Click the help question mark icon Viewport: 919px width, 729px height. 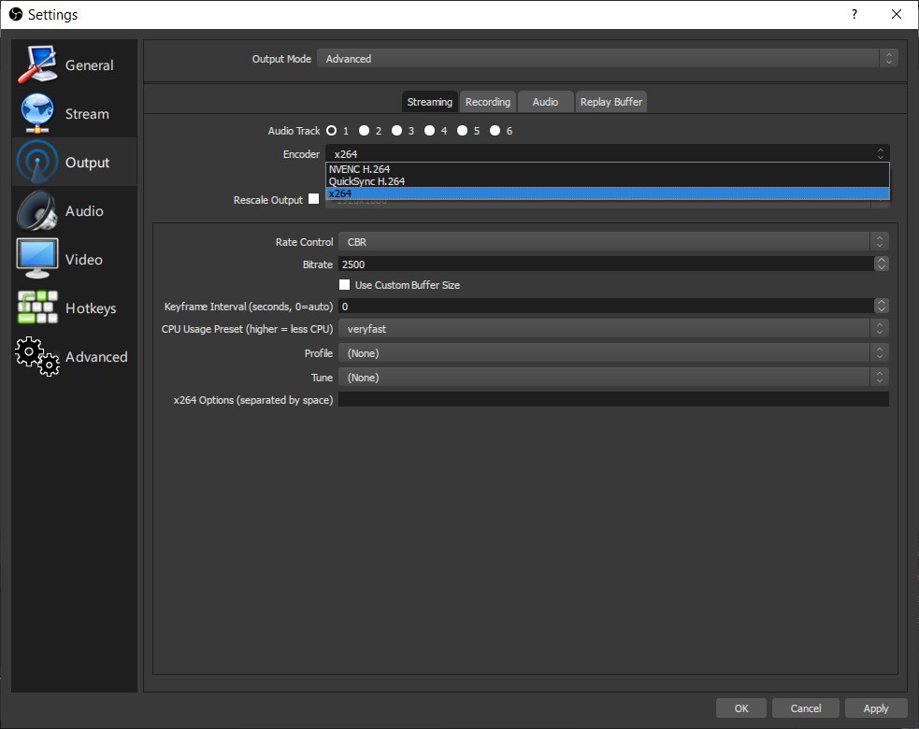[854, 15]
